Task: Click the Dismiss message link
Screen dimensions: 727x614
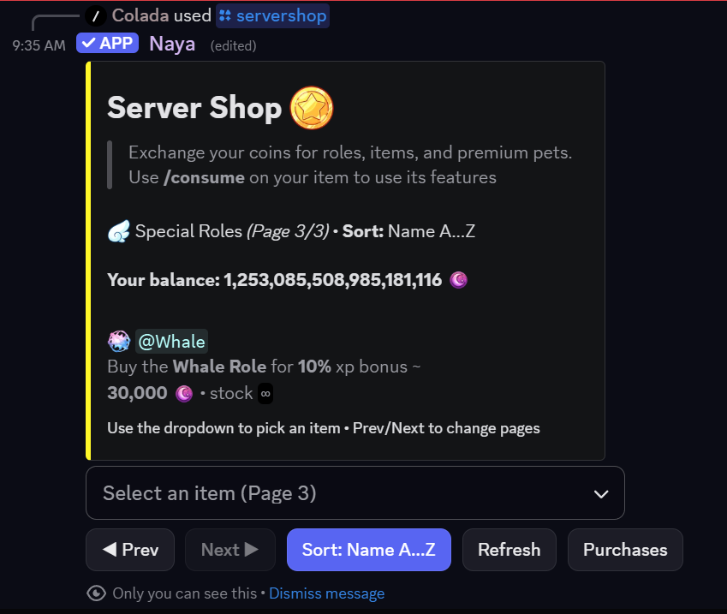Action: [x=326, y=593]
